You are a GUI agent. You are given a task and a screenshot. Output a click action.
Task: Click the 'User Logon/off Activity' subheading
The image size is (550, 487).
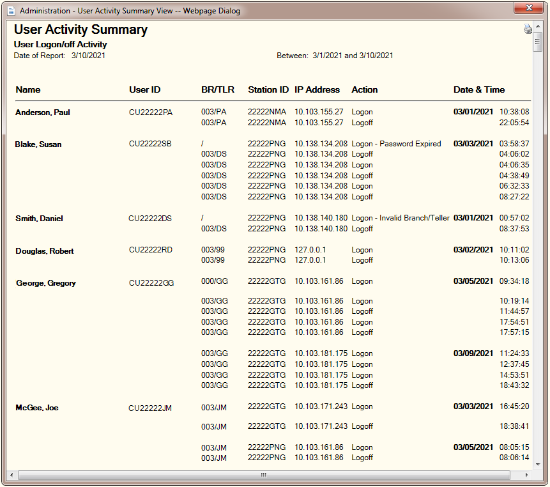tap(60, 45)
